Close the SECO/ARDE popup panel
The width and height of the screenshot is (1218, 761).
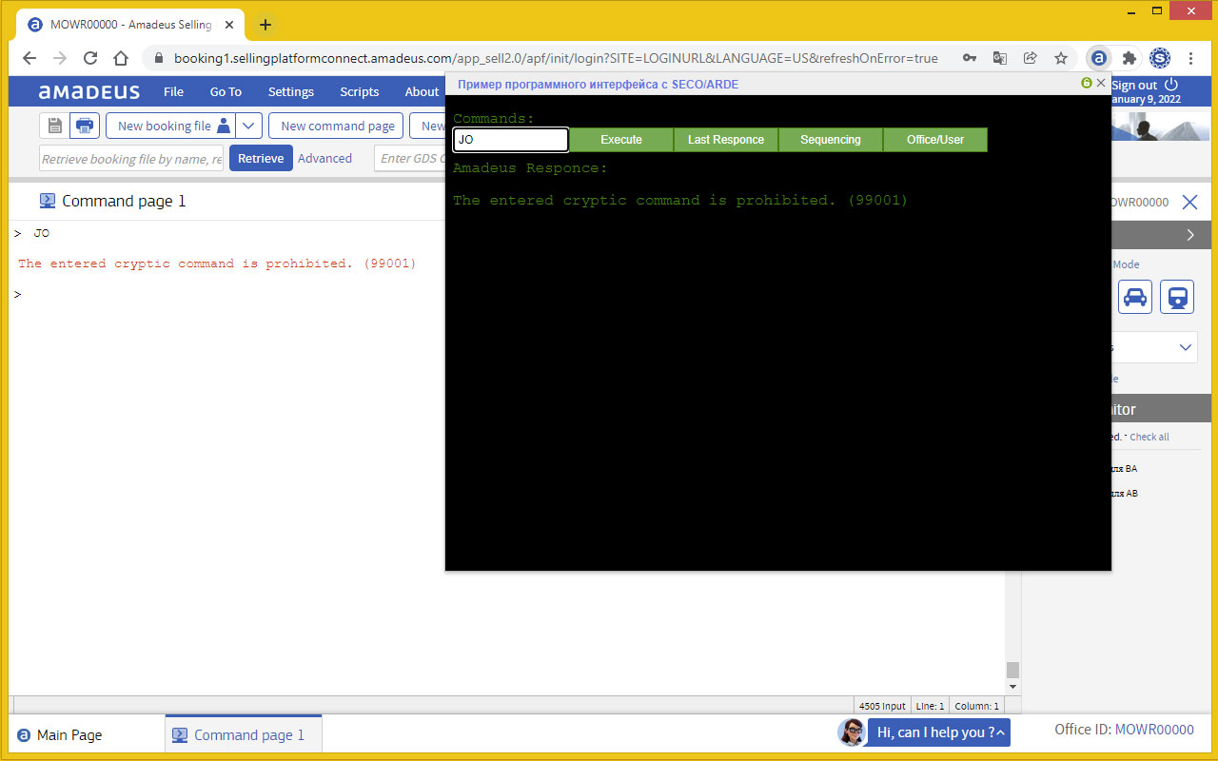[1101, 83]
